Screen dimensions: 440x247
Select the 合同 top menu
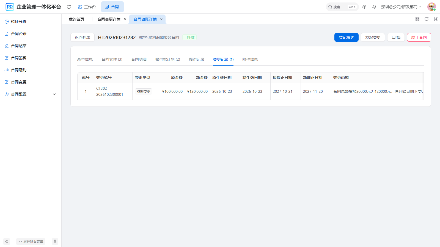coord(112,7)
